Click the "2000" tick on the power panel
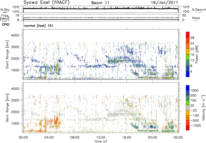Screen dimensions: 206x143 coord(15,58)
